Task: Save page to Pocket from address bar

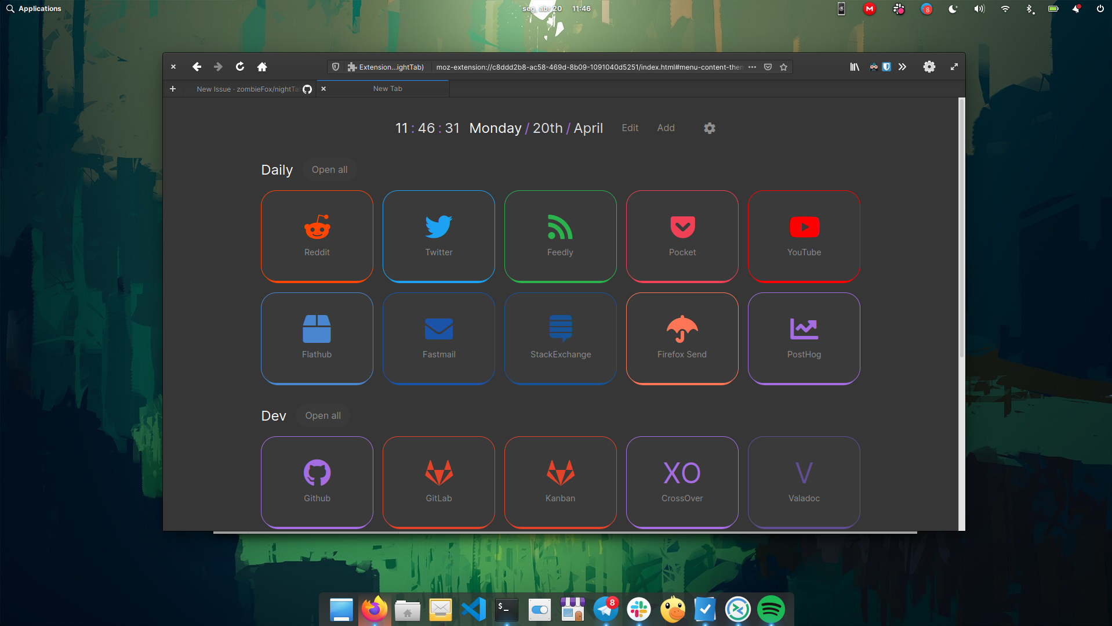Action: [x=768, y=67]
